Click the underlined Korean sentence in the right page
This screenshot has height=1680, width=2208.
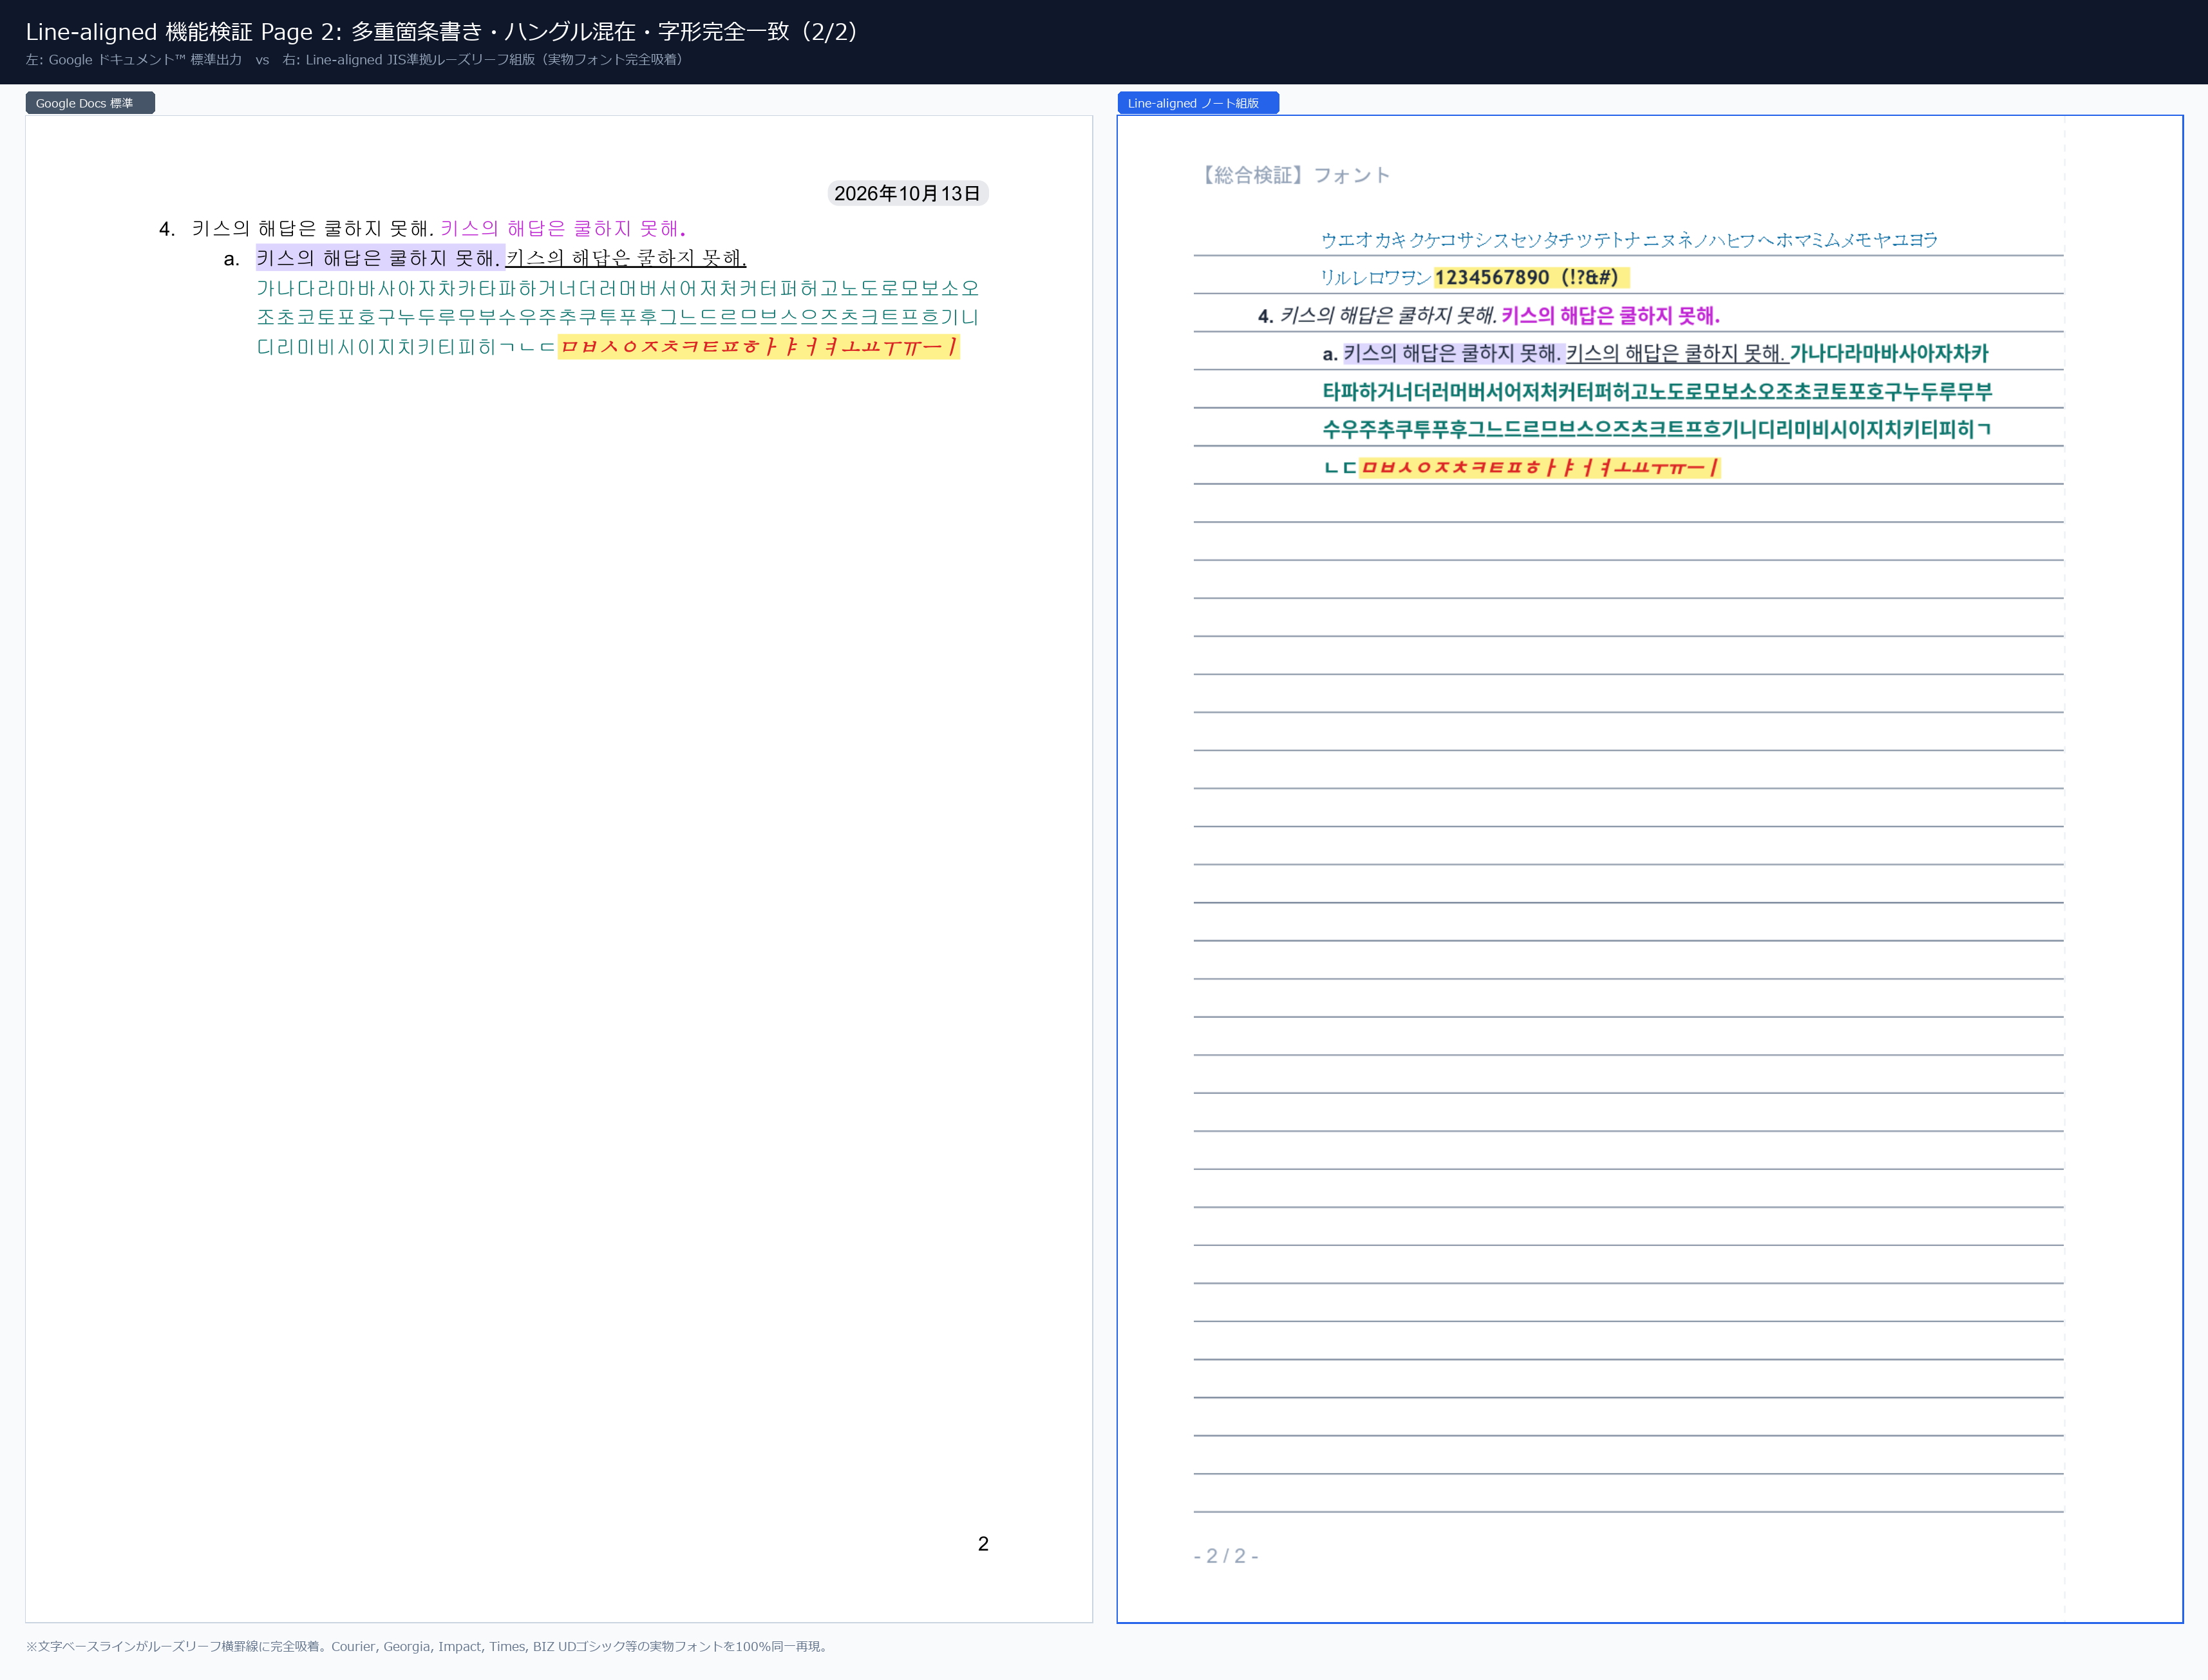(x=1676, y=353)
